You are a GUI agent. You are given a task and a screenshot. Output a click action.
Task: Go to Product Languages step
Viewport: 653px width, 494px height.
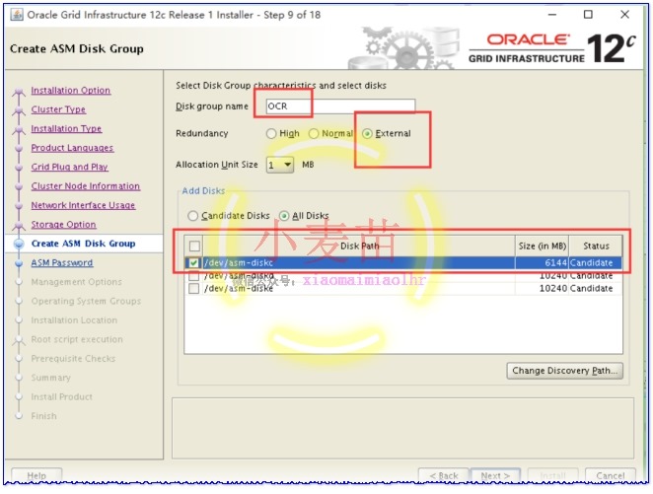[x=72, y=148]
